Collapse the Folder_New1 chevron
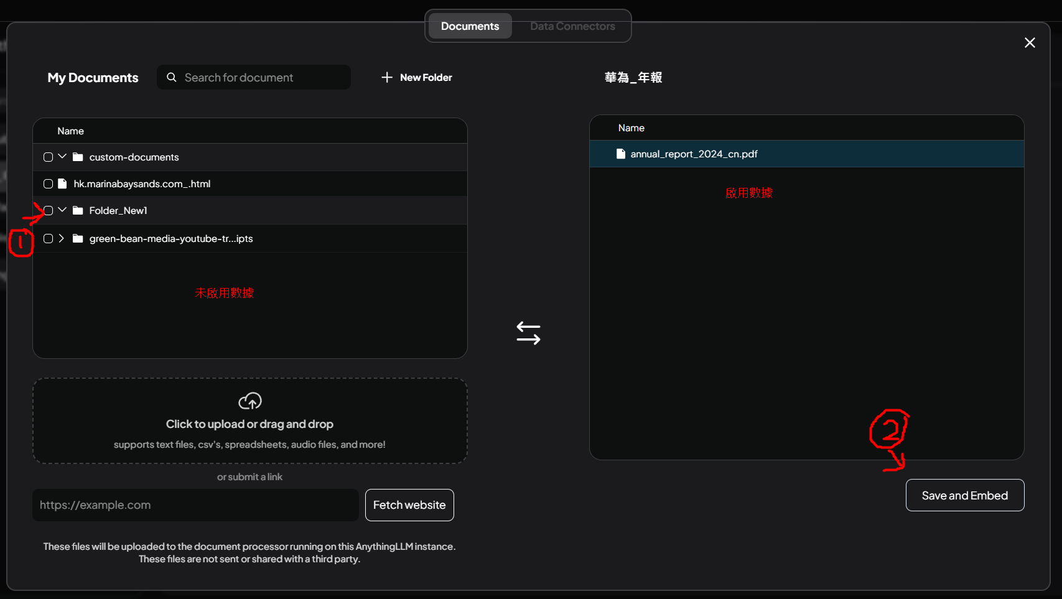Screen dimensions: 1062x599 [62, 210]
